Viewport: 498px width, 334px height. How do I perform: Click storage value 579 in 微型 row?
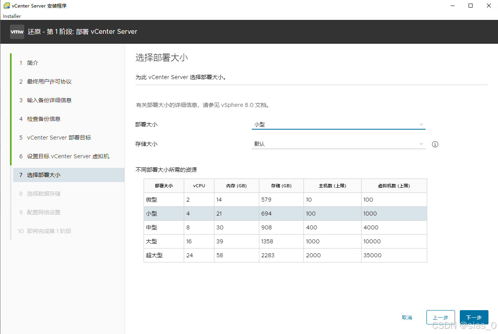[267, 200]
